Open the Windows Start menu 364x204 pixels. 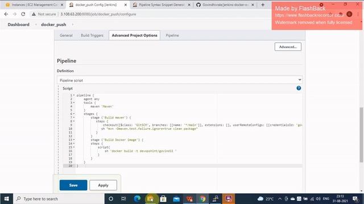(6, 199)
